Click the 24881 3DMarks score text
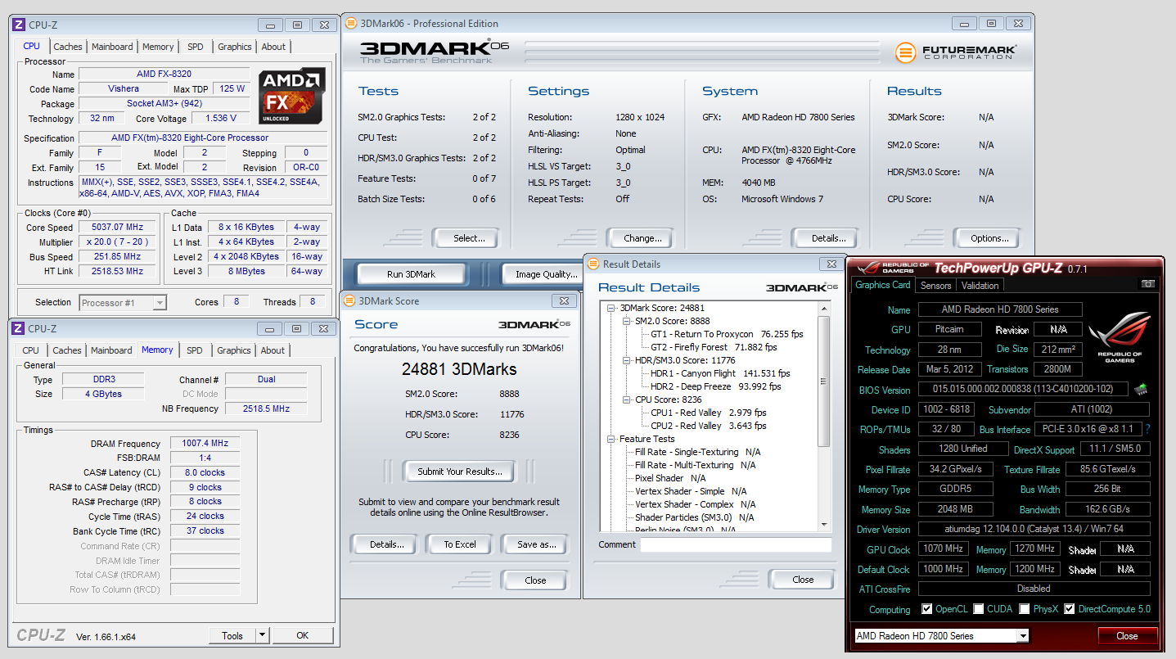 click(459, 369)
